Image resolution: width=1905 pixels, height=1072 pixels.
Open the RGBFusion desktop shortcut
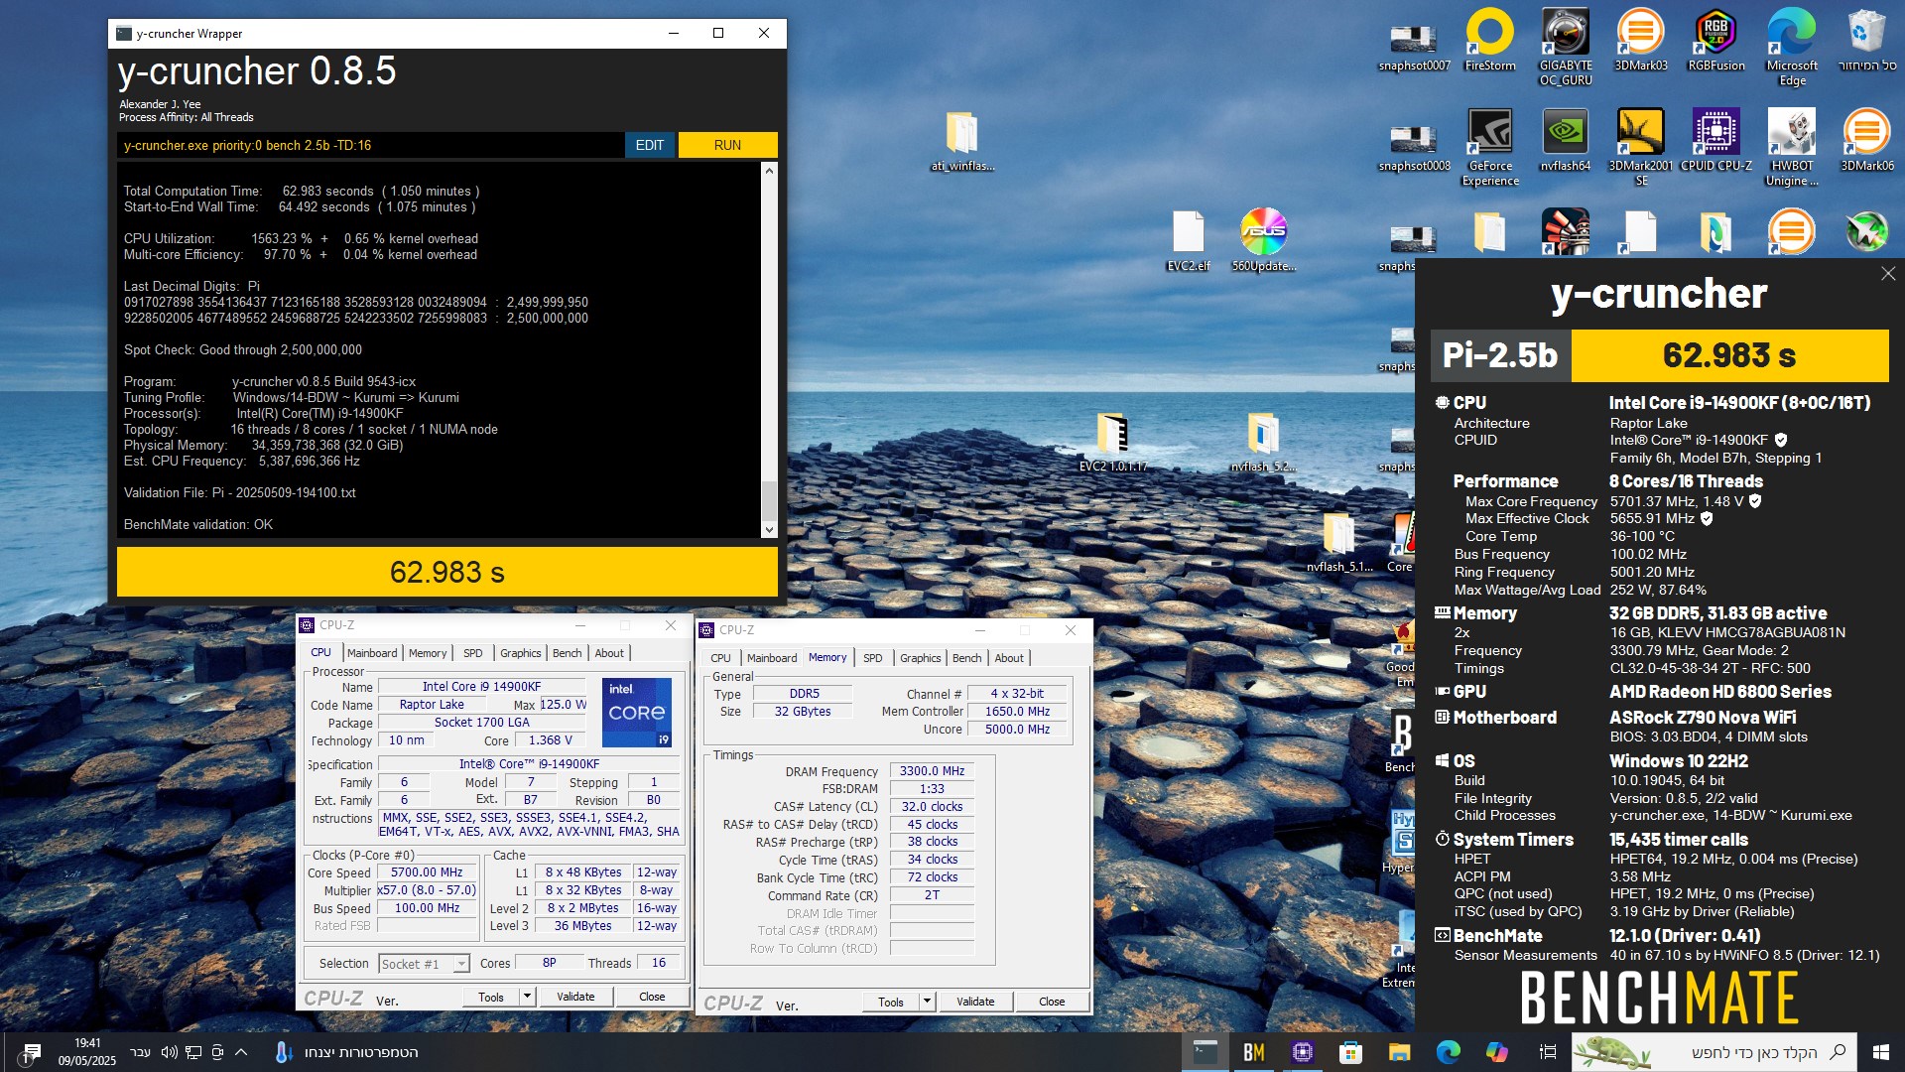click(x=1715, y=40)
